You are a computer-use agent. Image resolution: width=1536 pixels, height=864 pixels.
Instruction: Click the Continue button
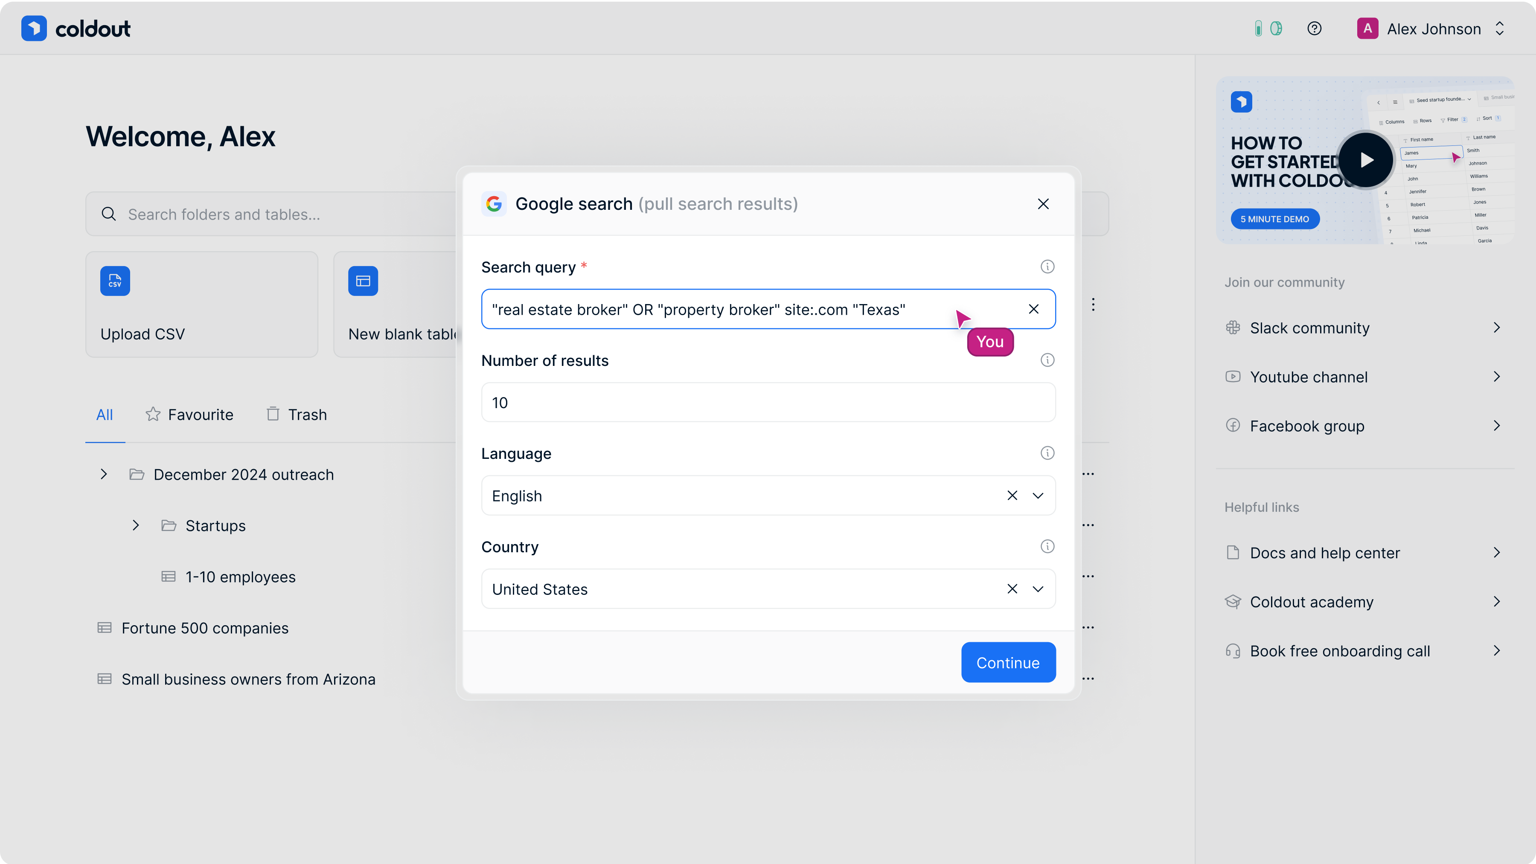tap(1008, 663)
